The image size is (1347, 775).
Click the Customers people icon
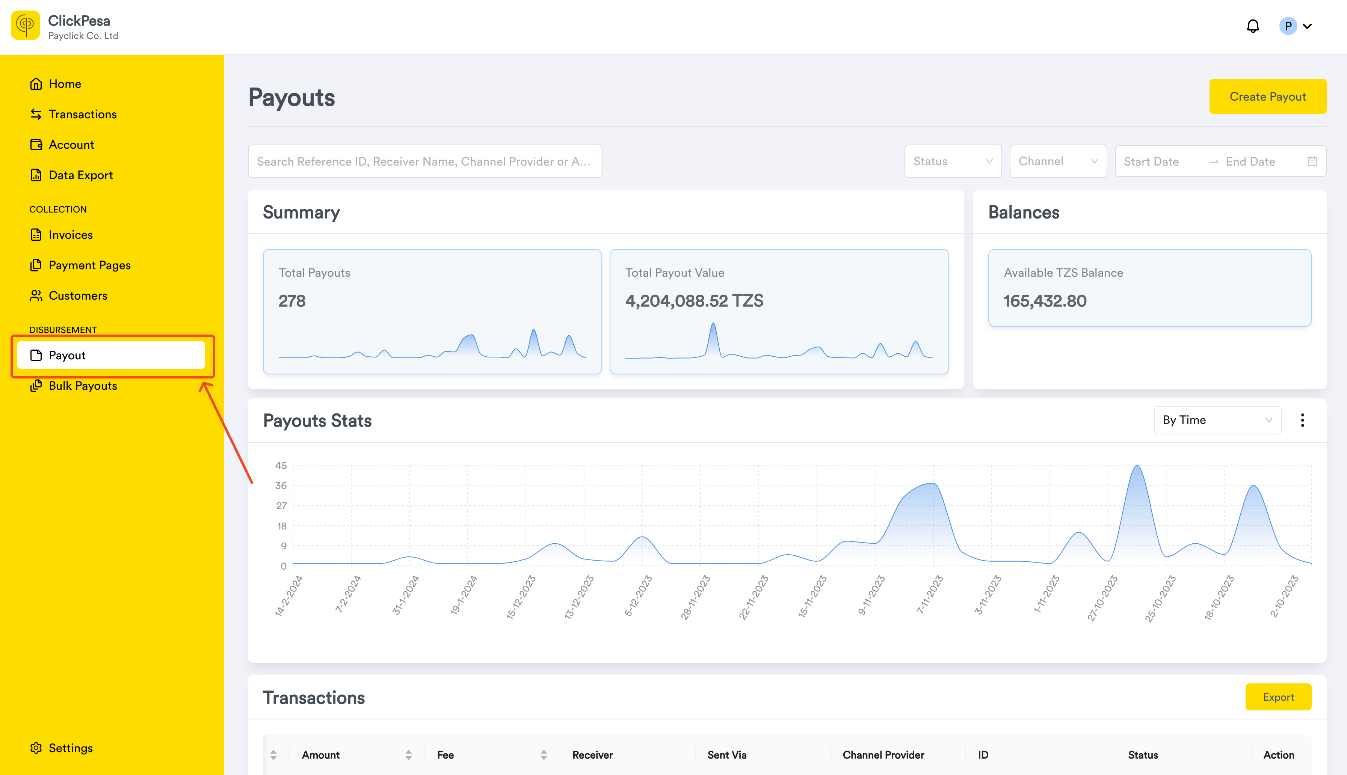pos(36,295)
